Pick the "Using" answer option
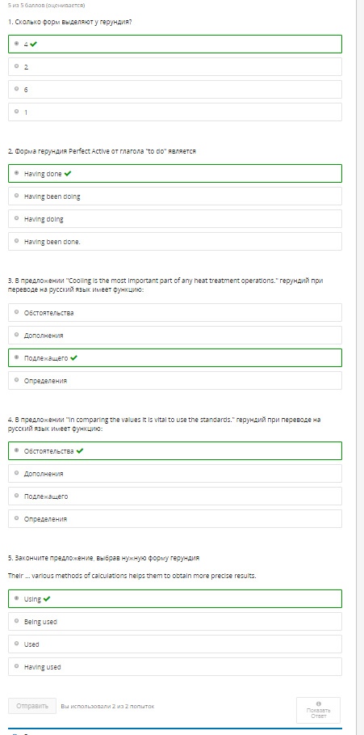The image size is (364, 735). 175,598
